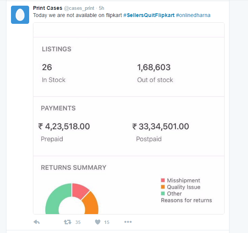Screen dimensions: 248x233
Task: Reply to the tweet with the arrow icon
Action: point(36,222)
